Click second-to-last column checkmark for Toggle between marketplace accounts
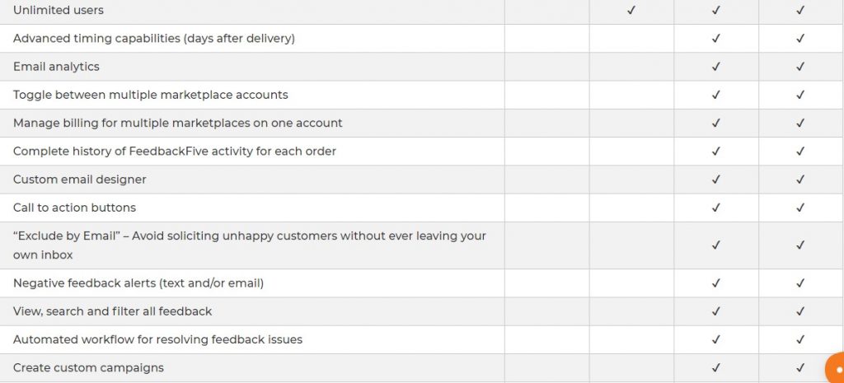 pyautogui.click(x=716, y=95)
